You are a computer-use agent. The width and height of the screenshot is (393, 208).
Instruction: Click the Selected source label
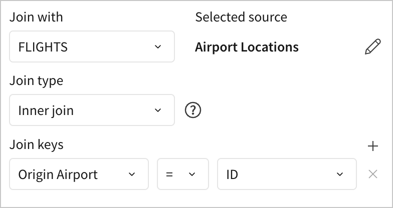241,17
